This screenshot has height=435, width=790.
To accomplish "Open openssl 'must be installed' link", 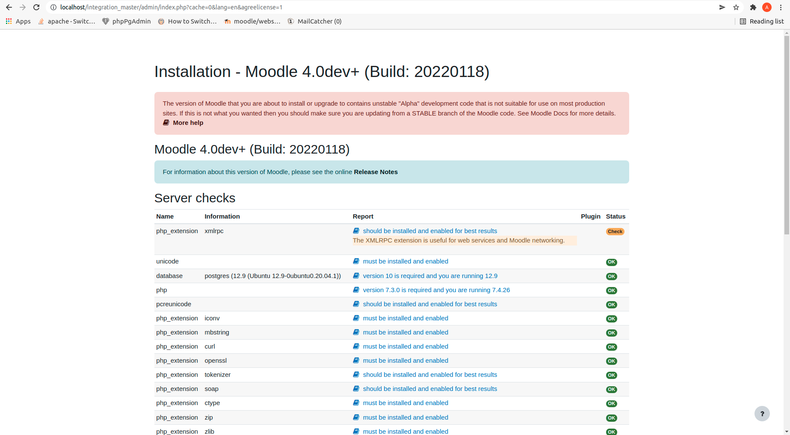I will click(x=405, y=361).
